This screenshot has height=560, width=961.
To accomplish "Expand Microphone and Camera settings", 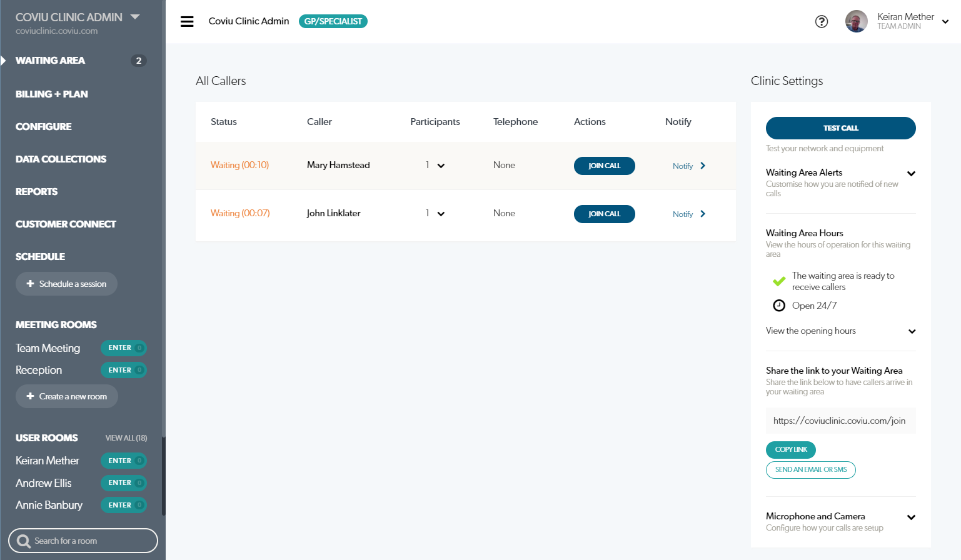I will tap(911, 517).
